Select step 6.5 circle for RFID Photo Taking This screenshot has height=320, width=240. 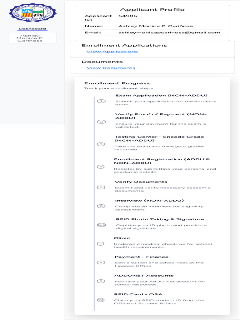pos(102,225)
